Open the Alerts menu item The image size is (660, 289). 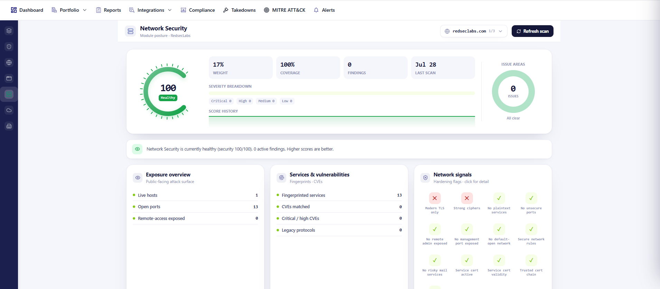pos(324,10)
